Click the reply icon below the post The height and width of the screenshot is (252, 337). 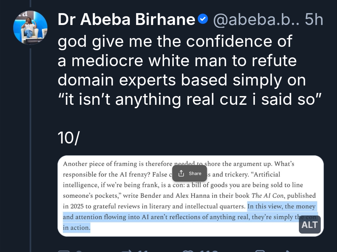coord(64,250)
